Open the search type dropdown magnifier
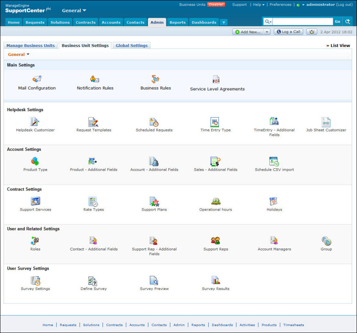The width and height of the screenshot is (357, 333). [x=268, y=22]
